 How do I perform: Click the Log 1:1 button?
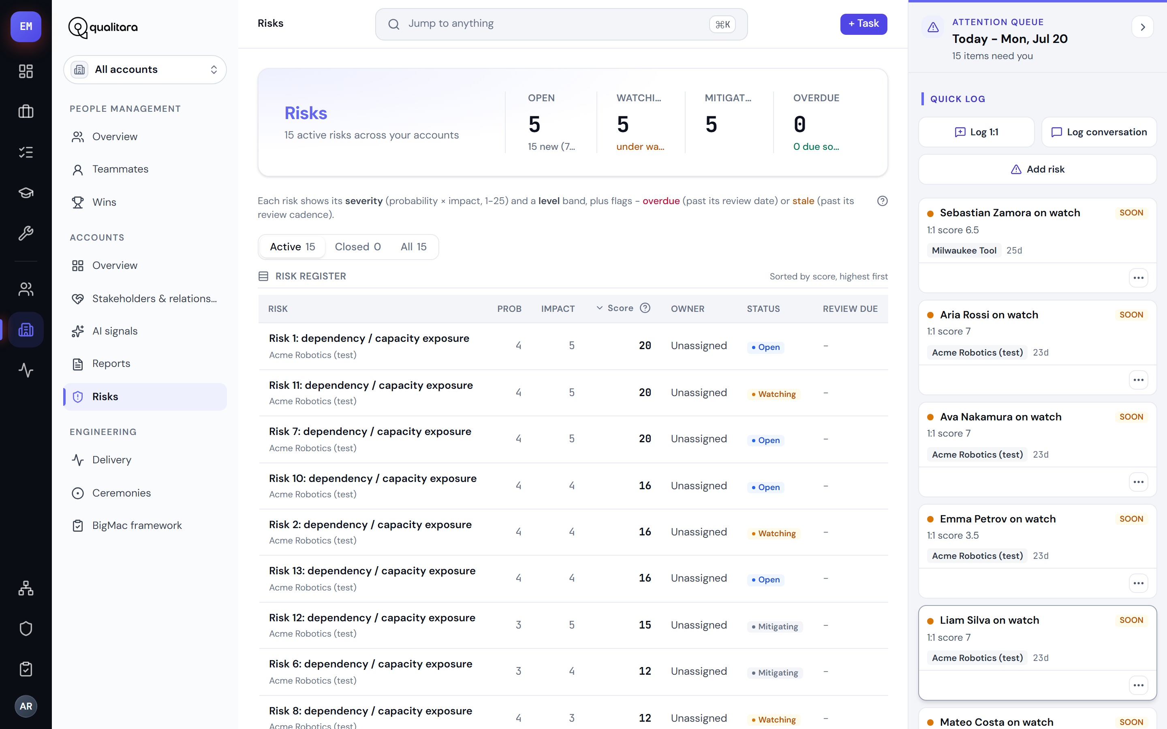(977, 132)
